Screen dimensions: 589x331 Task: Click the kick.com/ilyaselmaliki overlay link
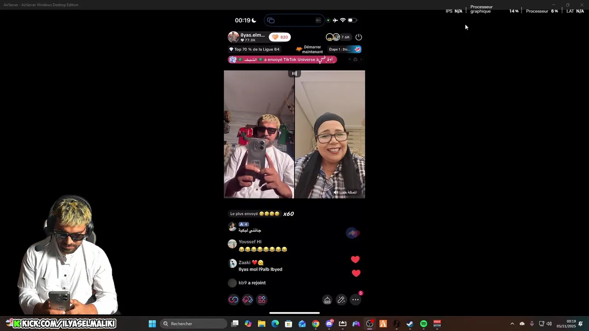coord(64,324)
